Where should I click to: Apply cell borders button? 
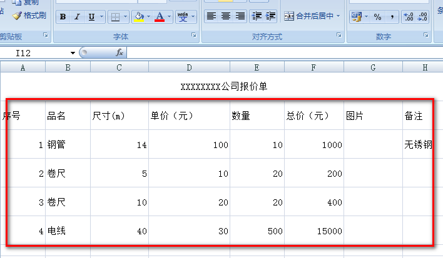(x=115, y=17)
